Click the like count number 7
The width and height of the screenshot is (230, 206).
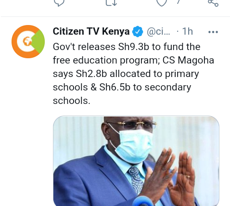click(178, 1)
